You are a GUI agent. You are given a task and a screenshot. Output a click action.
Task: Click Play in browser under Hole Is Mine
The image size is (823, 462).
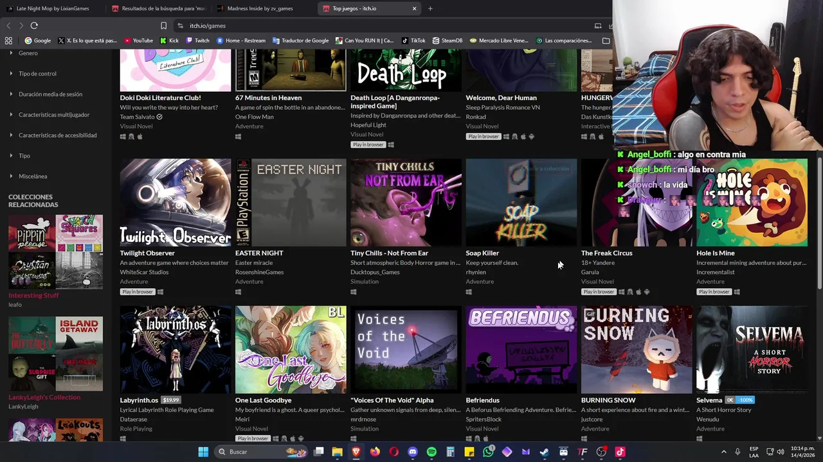click(714, 292)
